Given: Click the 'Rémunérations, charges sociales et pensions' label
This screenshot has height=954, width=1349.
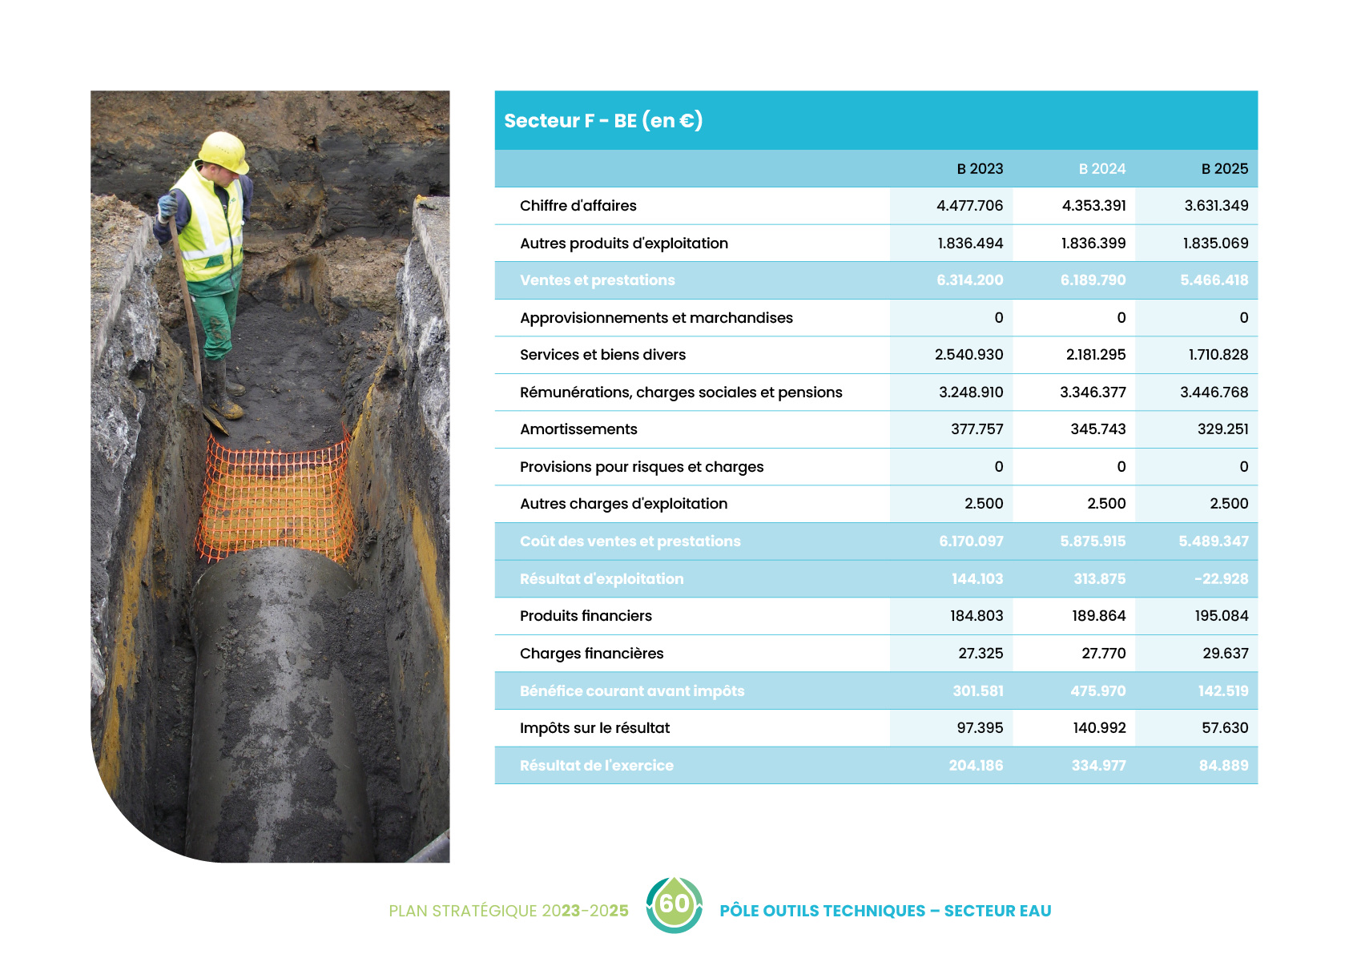Looking at the screenshot, I should click(x=680, y=392).
